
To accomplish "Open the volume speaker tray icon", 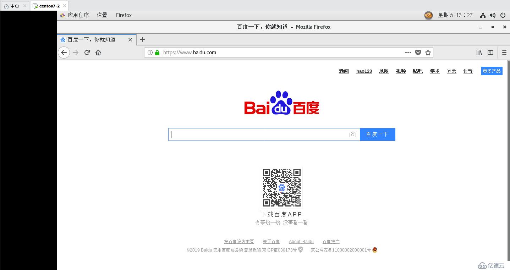I will (x=493, y=15).
